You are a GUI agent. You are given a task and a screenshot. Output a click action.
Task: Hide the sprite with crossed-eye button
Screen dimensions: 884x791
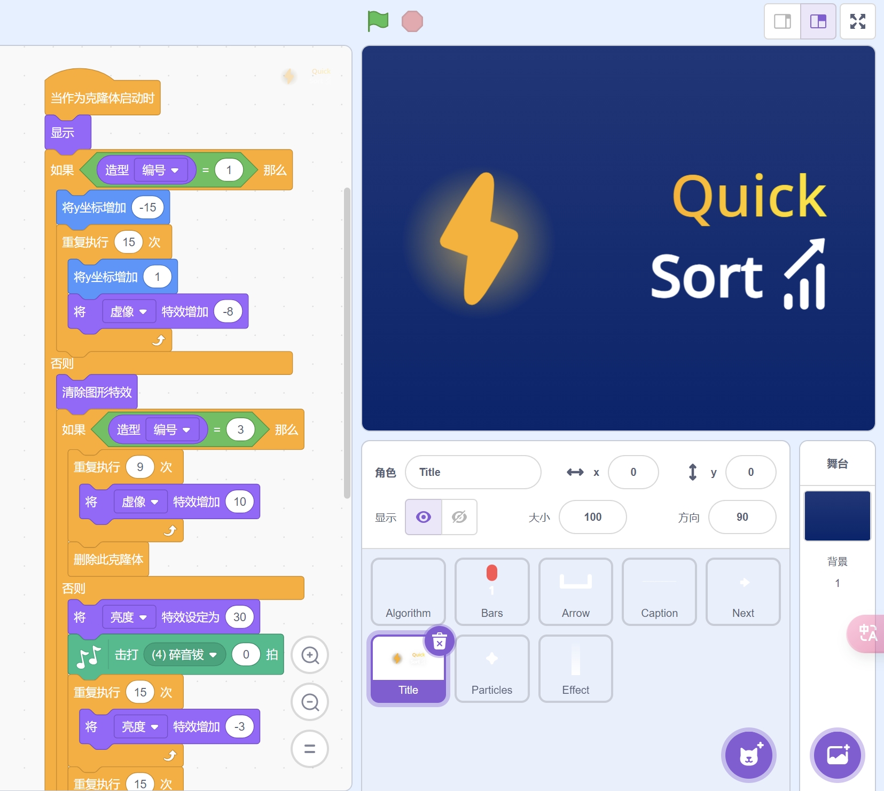click(x=459, y=517)
